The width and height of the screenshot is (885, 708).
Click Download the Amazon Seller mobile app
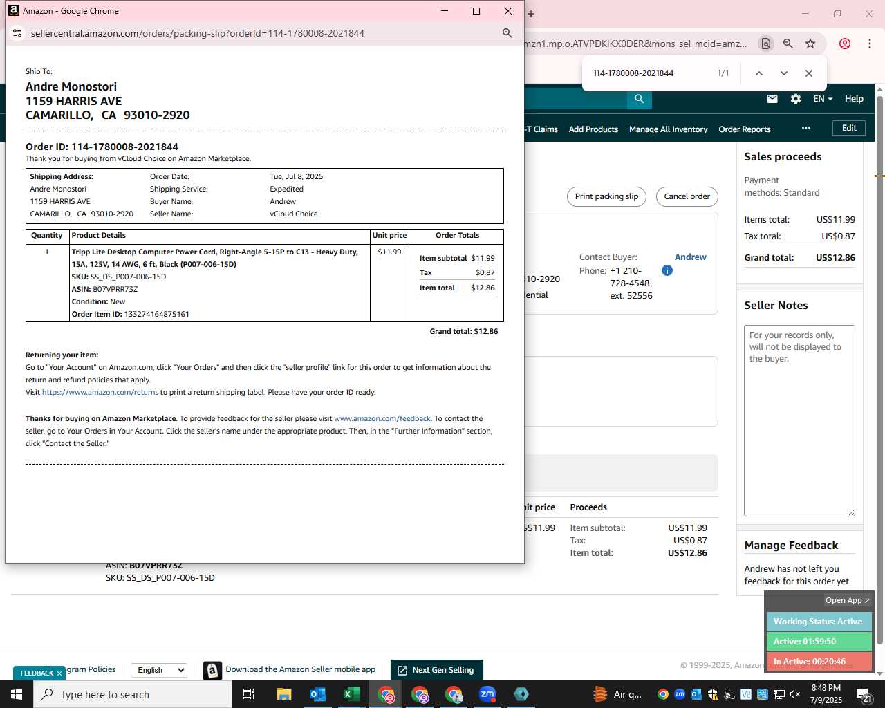(x=300, y=669)
